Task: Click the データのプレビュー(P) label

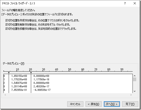Action: (x=14, y=64)
